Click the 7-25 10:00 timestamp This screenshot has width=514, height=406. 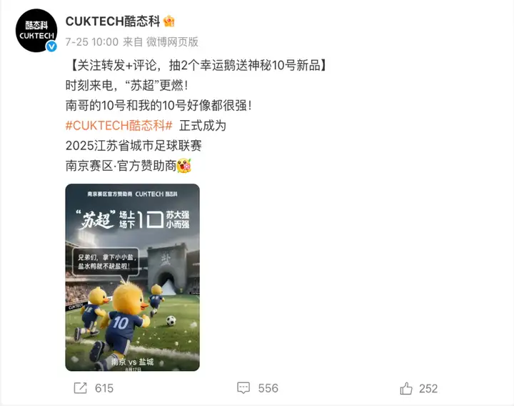click(92, 41)
